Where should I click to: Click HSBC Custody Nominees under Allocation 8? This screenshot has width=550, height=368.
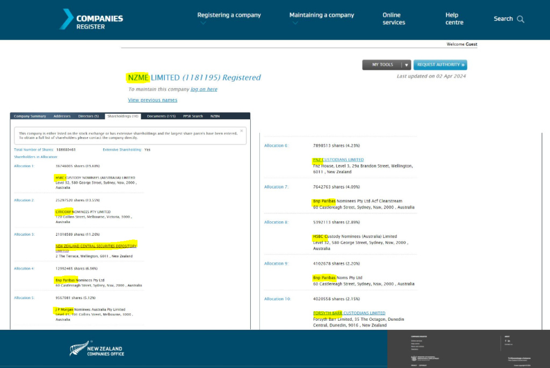click(355, 236)
